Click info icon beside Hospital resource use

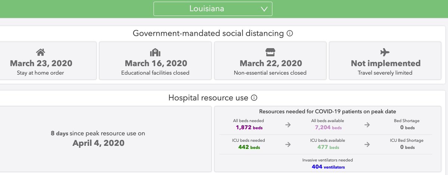click(x=254, y=98)
